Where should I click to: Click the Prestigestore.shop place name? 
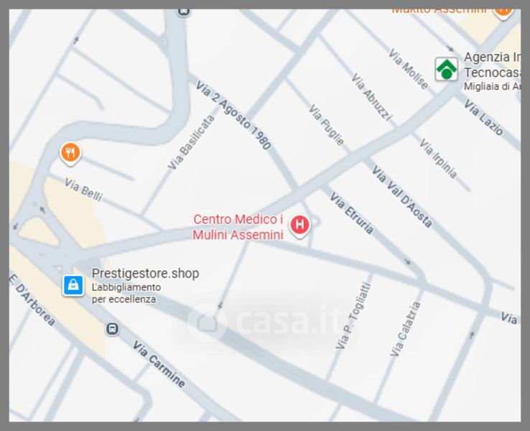[145, 274]
